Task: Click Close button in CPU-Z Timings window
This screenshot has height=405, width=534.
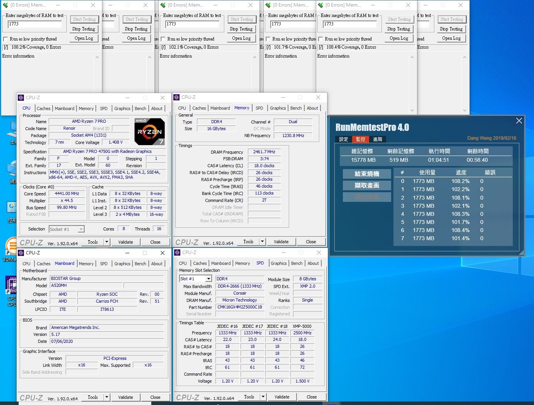Action: 311,242
